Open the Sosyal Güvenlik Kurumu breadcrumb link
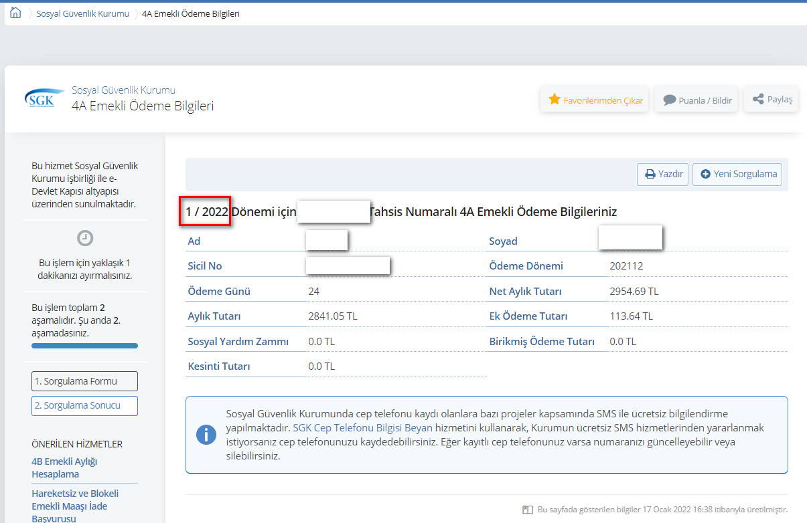Viewport: 807px width, 523px height. tap(83, 13)
